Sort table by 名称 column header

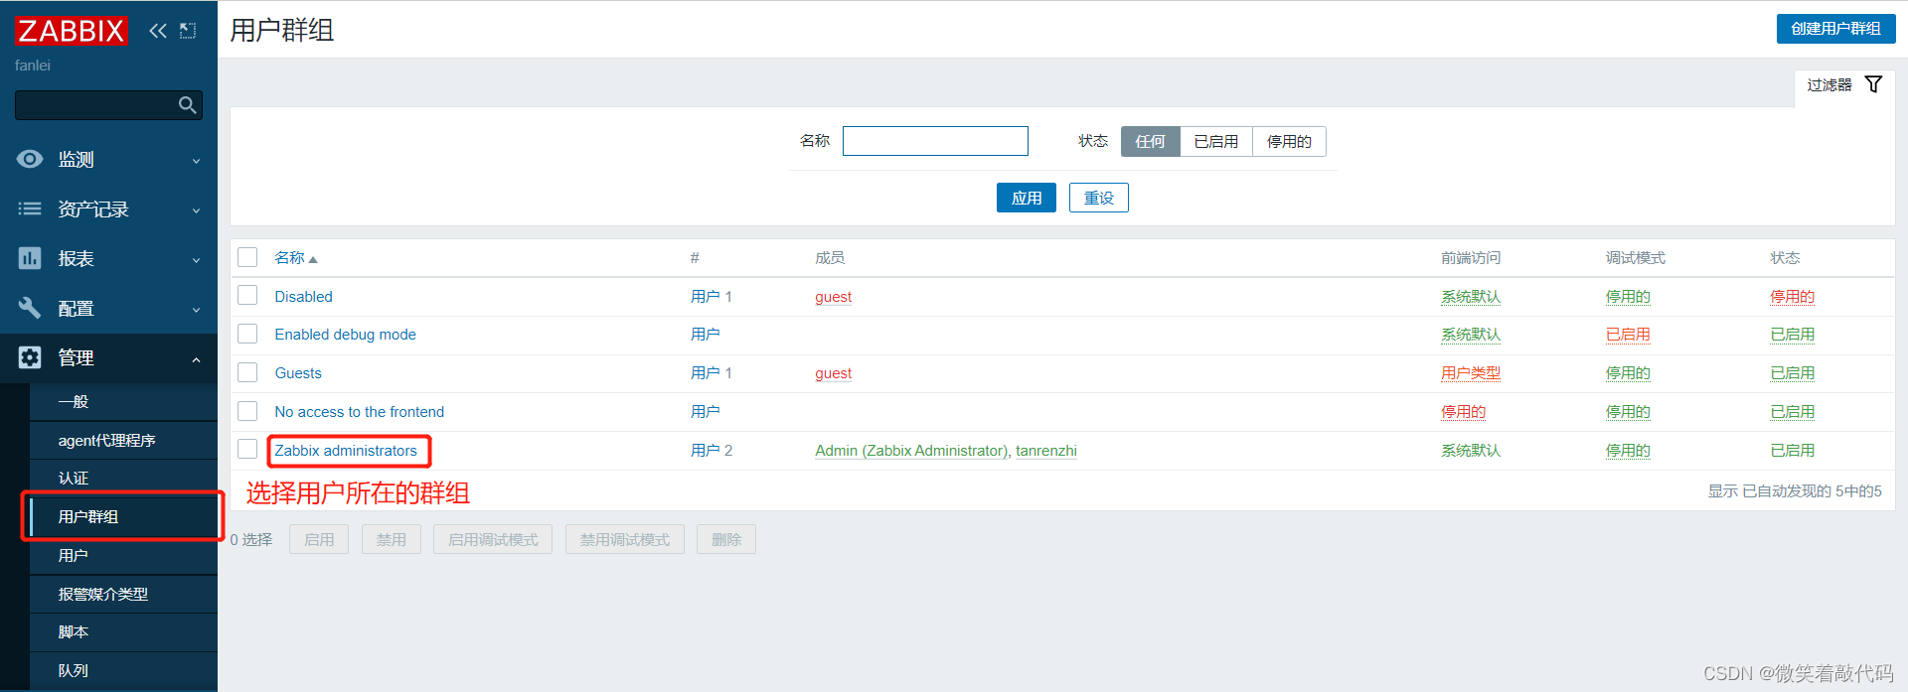289,258
